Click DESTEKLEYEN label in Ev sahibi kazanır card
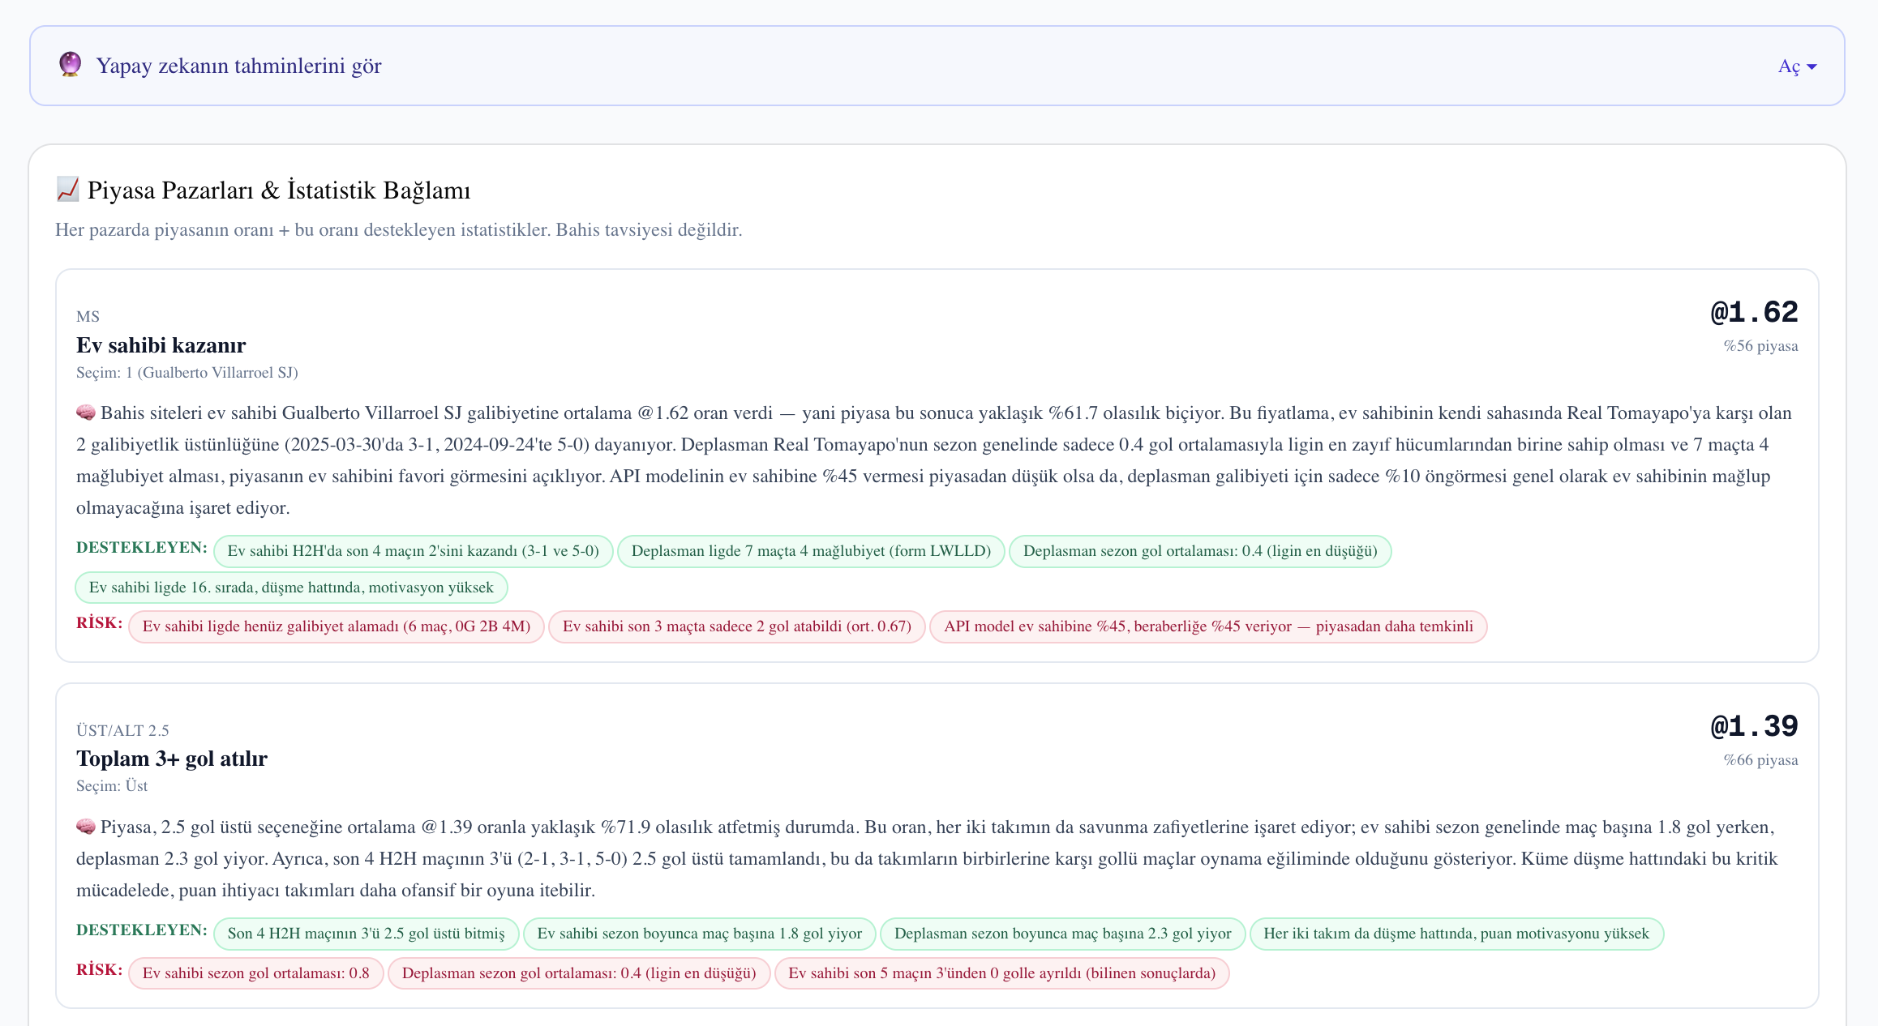1878x1026 pixels. [142, 548]
